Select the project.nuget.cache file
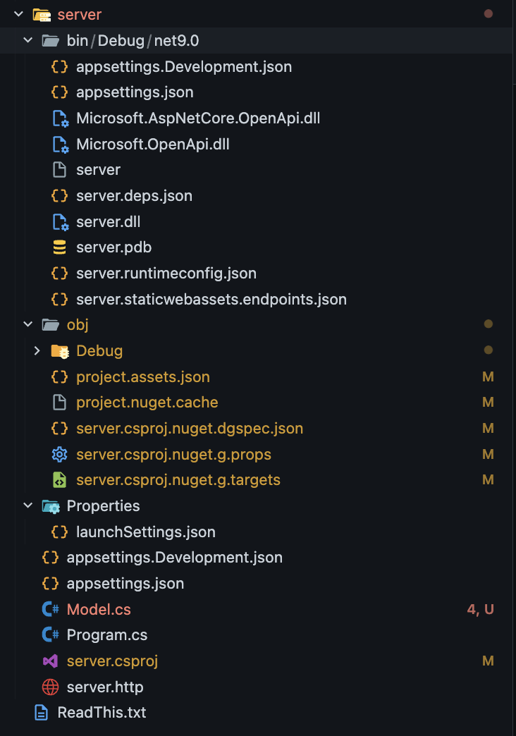 click(x=147, y=403)
